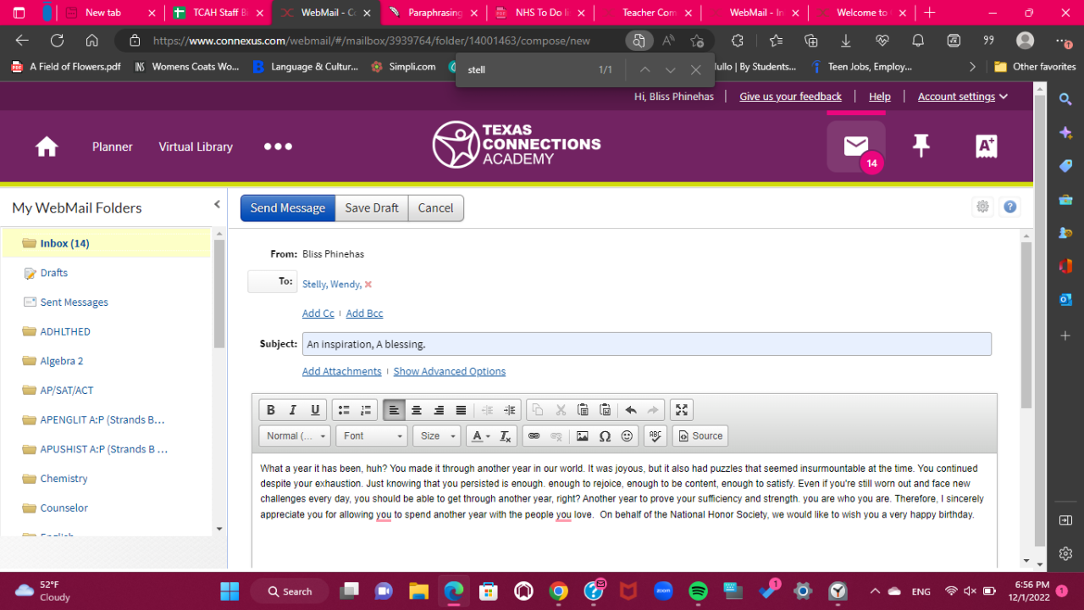Screen dimensions: 1084x610
Task: Click the Add Bcc link
Action: [364, 313]
